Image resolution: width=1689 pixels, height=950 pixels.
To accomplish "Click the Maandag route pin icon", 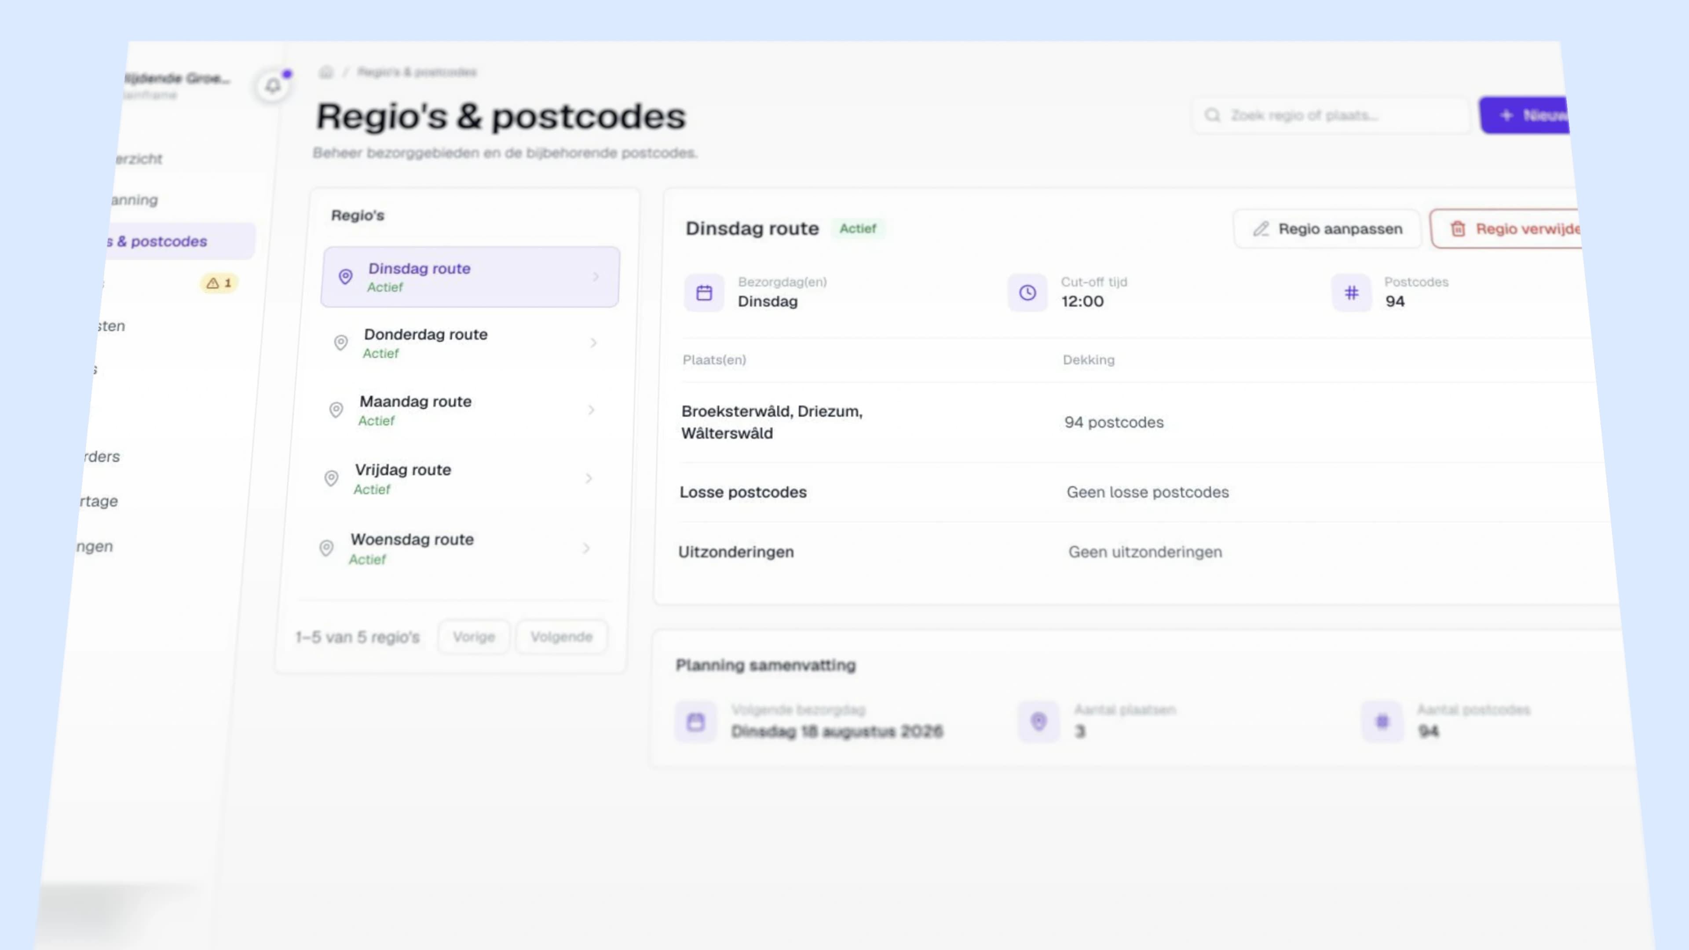I will point(336,410).
